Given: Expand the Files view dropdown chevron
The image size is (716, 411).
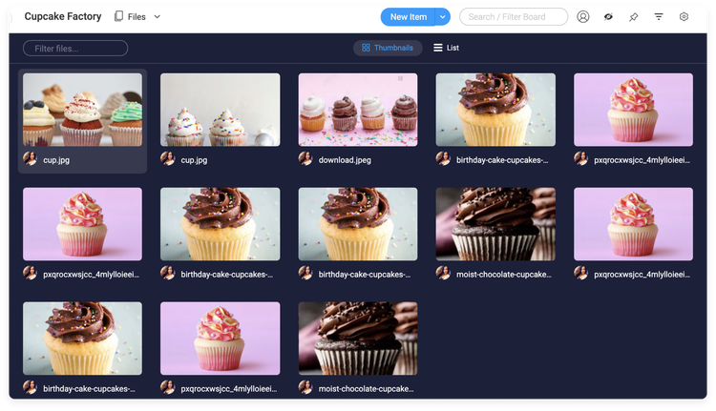Looking at the screenshot, I should click(158, 17).
